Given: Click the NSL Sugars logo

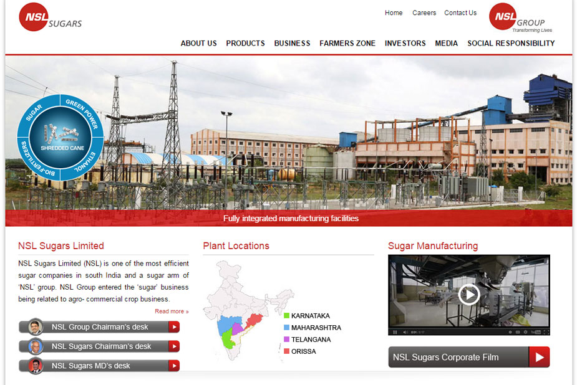Looking at the screenshot, I should click(51, 17).
